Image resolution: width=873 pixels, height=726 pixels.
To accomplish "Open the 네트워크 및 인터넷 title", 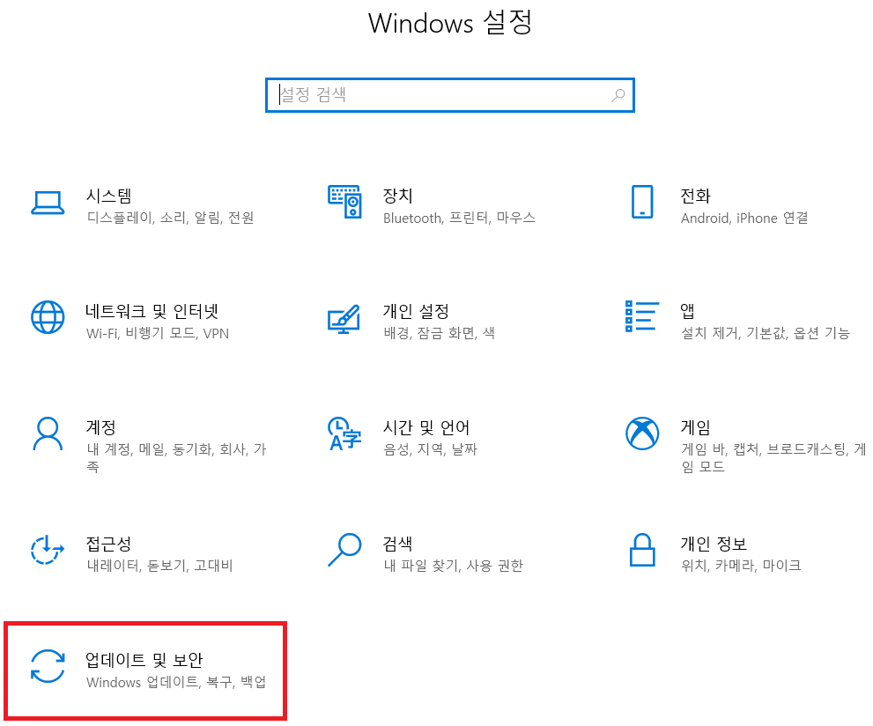I will coord(152,311).
